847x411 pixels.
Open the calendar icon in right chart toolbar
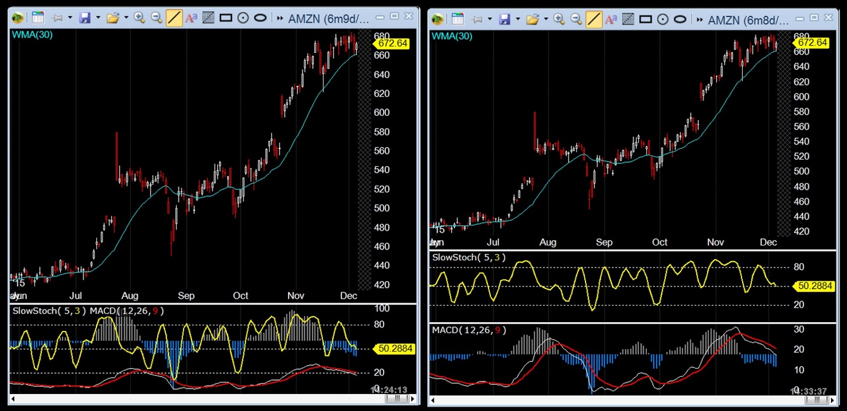coord(458,20)
